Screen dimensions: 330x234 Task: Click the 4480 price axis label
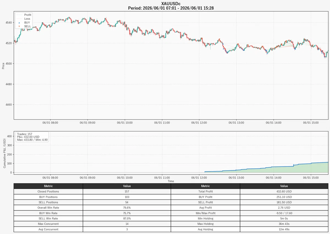9,84
